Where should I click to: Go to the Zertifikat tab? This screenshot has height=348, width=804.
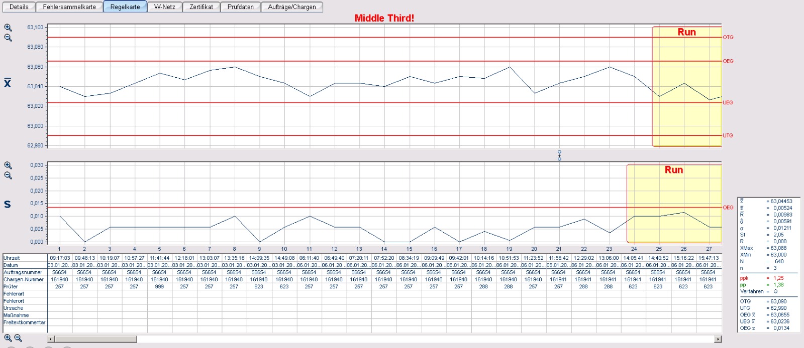pos(201,7)
